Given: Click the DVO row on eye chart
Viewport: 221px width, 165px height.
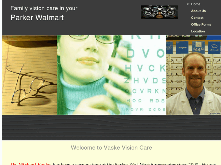Looking at the screenshot, I should [x=146, y=53].
